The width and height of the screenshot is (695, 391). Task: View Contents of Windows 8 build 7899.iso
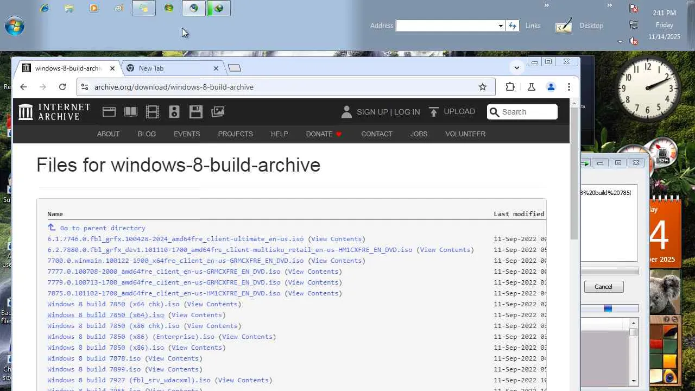pos(173,369)
